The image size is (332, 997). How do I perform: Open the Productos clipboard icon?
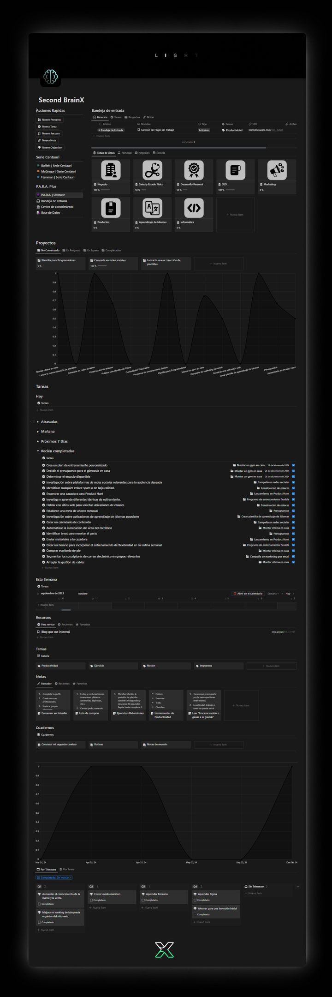pos(111,208)
